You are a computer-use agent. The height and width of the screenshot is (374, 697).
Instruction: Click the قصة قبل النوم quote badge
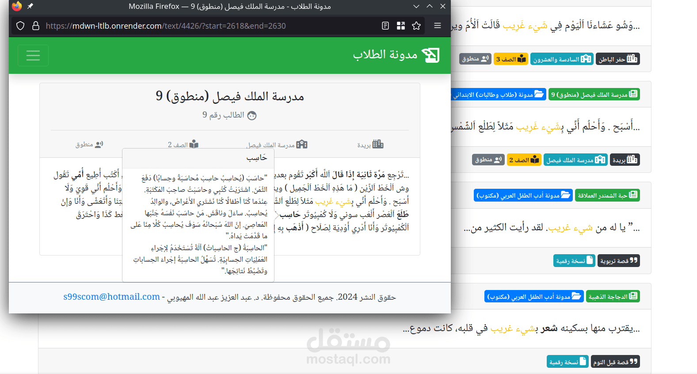point(615,362)
